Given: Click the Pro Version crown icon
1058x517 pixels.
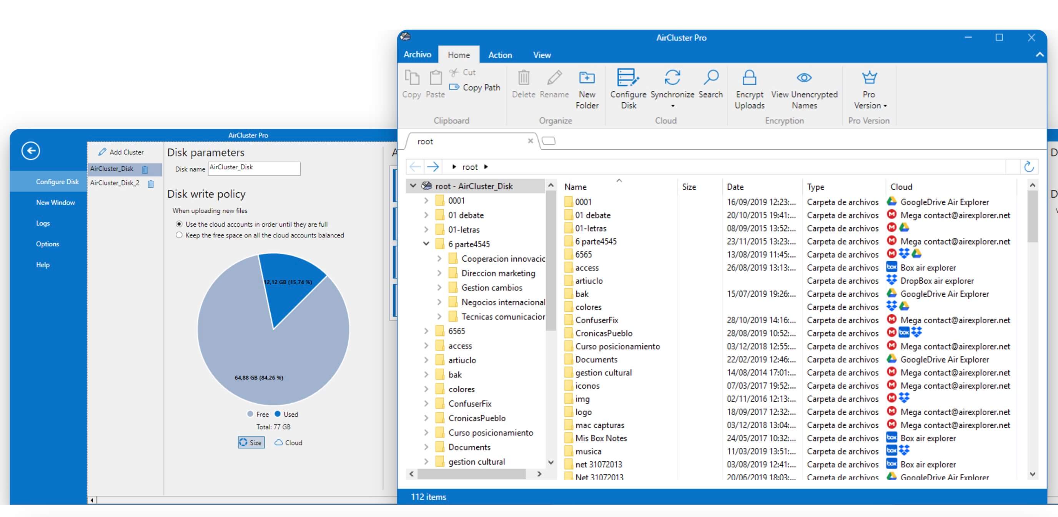Looking at the screenshot, I should [x=869, y=77].
